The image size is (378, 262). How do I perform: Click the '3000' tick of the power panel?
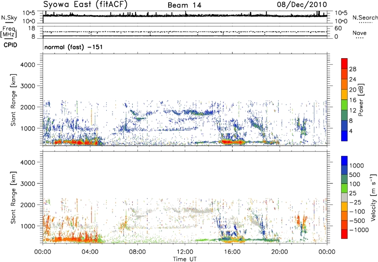coord(28,86)
